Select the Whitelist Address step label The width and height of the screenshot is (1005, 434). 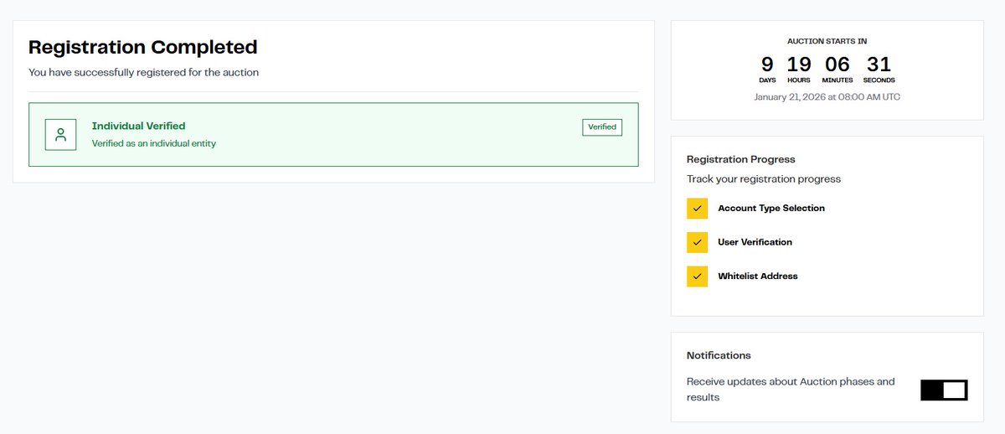[758, 276]
